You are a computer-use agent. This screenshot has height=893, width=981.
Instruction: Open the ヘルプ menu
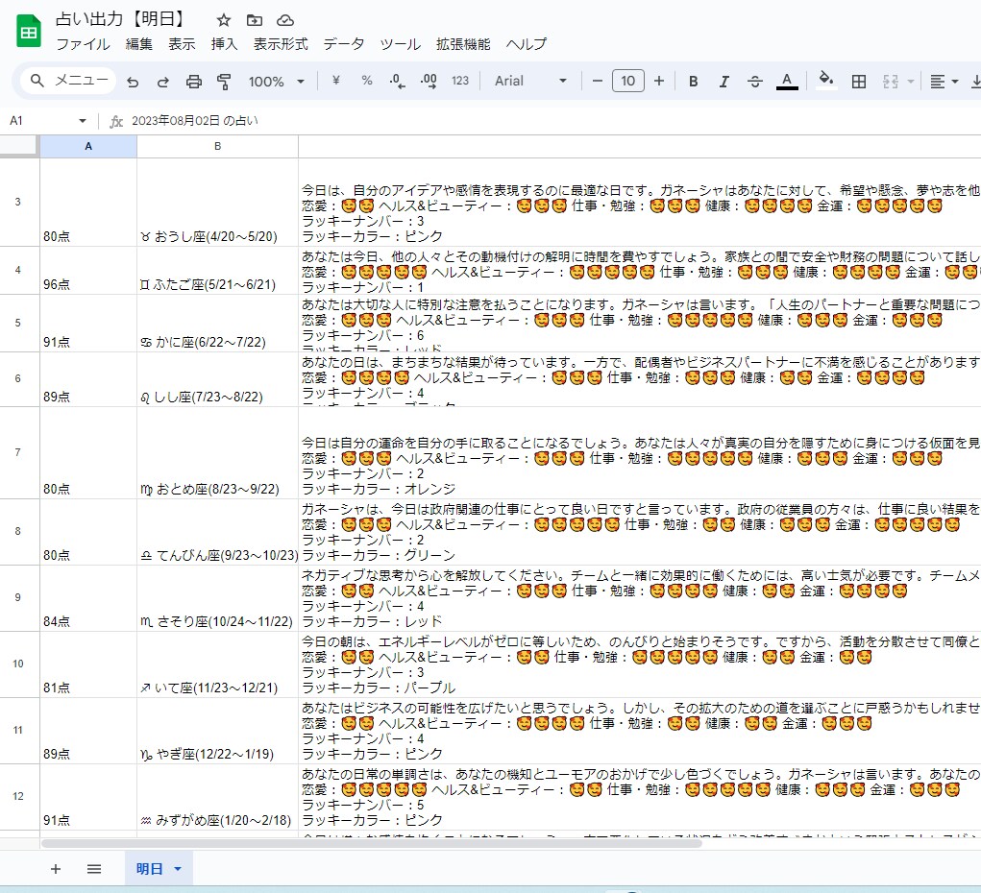click(527, 44)
